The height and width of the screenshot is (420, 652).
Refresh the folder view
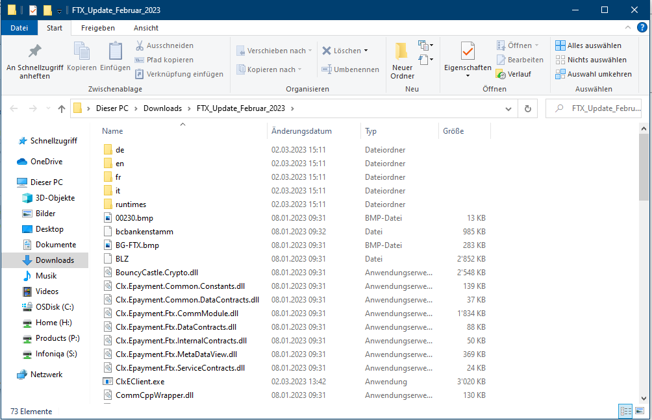[x=528, y=108]
